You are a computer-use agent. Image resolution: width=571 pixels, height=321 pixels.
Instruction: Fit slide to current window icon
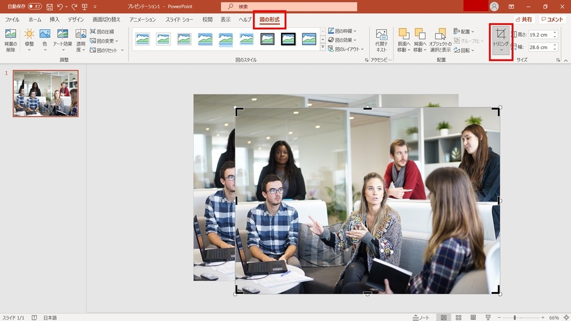(x=566, y=317)
